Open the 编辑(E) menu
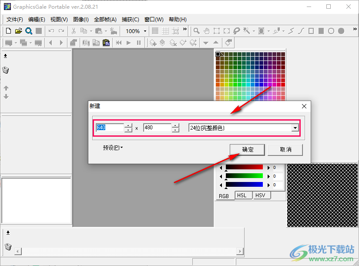Viewport: 359px width, 266px height. [37, 20]
